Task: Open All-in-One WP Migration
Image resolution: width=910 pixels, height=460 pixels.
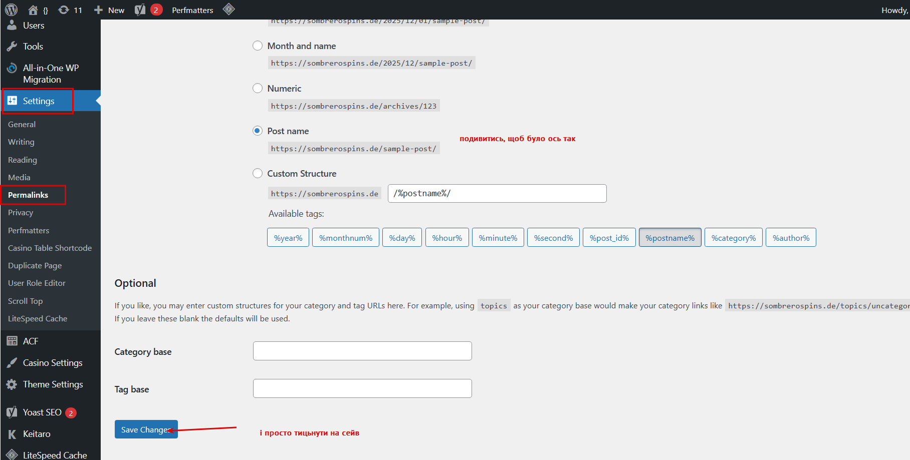Action: pyautogui.click(x=50, y=74)
